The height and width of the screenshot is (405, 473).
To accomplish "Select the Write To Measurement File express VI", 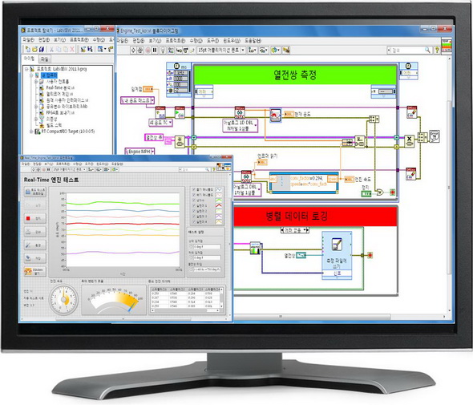I will tap(337, 256).
